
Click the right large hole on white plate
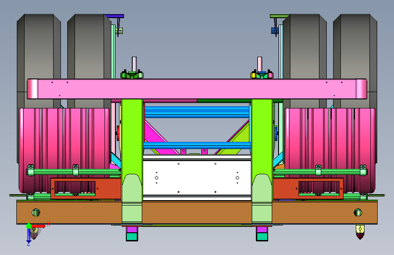238,178
